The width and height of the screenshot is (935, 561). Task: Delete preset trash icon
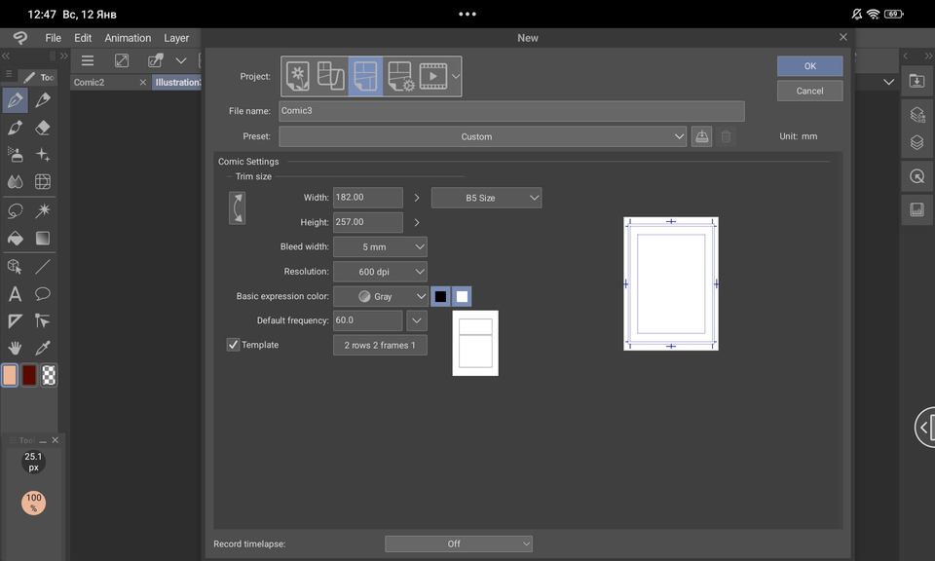click(x=726, y=136)
